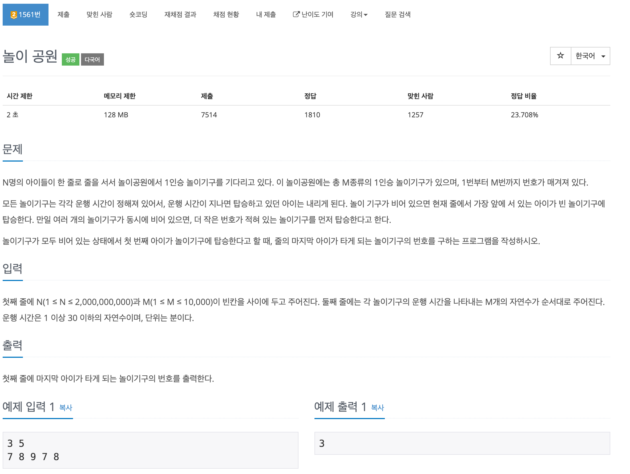
Task: Open the 한국어 language dropdown
Action: click(x=590, y=56)
